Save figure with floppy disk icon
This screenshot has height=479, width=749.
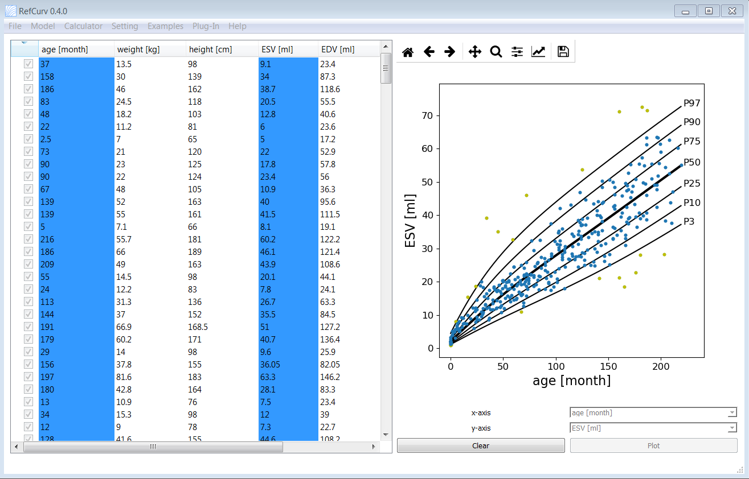(563, 52)
